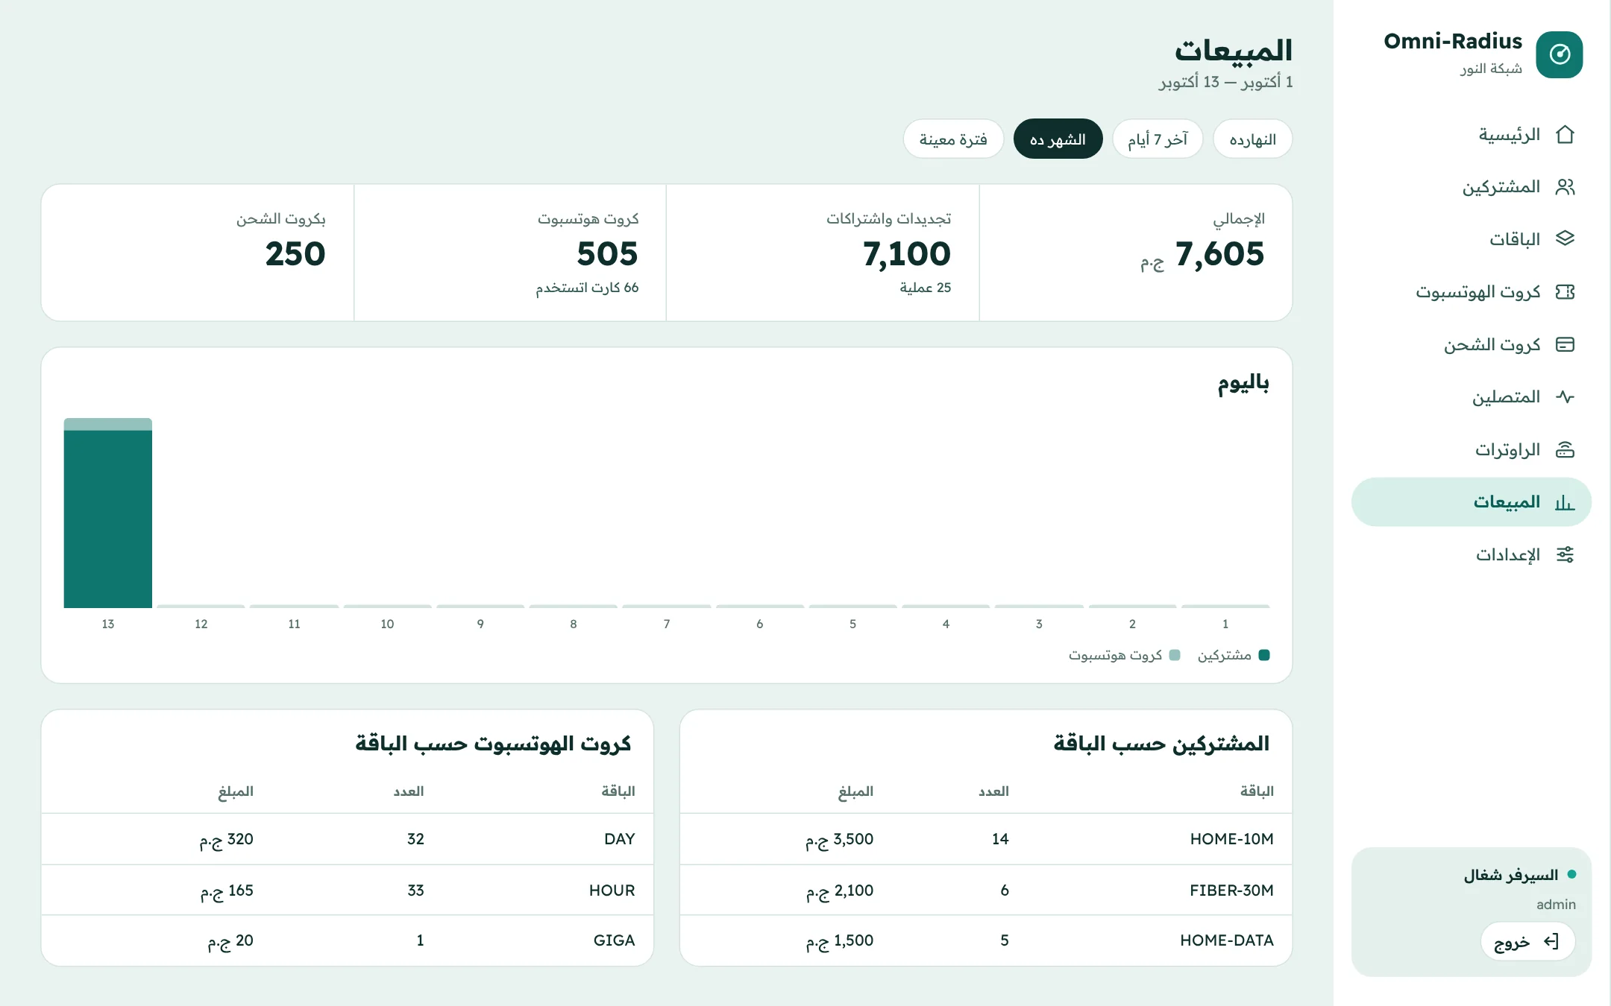
Task: Click the admin username label
Action: (x=1556, y=905)
